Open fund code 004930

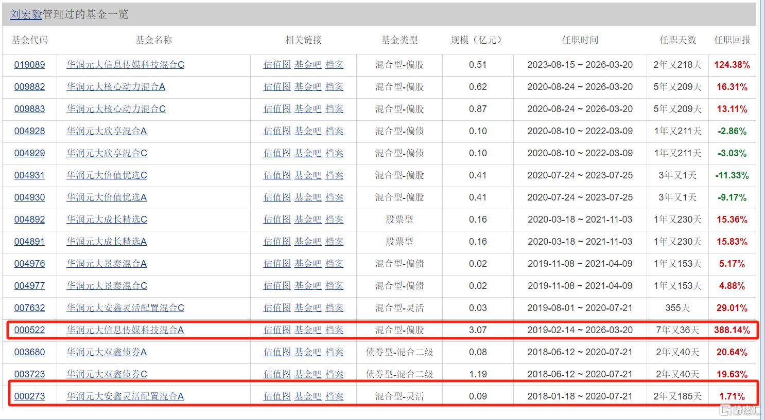(29, 197)
